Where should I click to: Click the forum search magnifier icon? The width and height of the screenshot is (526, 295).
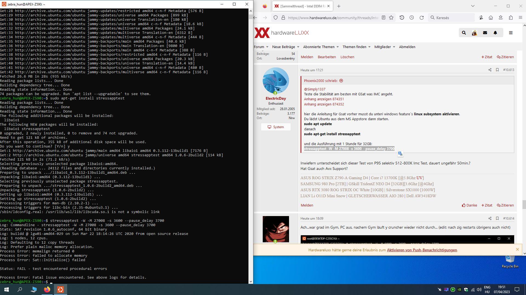click(x=464, y=33)
